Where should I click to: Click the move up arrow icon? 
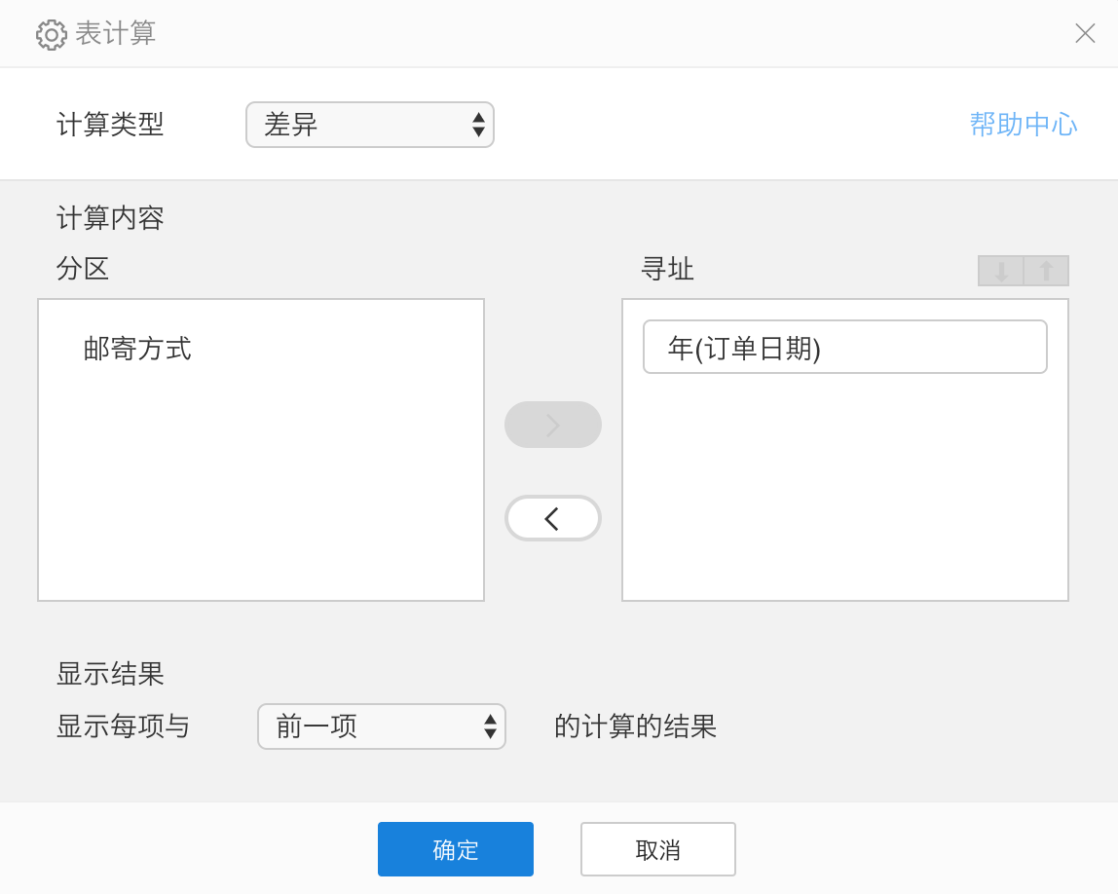tap(1047, 271)
